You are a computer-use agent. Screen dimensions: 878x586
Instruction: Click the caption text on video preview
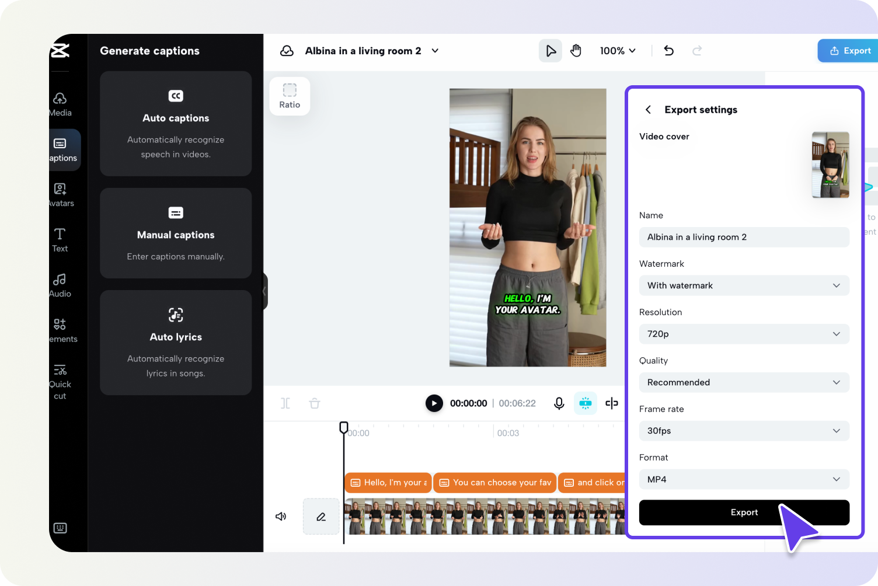pyautogui.click(x=528, y=304)
